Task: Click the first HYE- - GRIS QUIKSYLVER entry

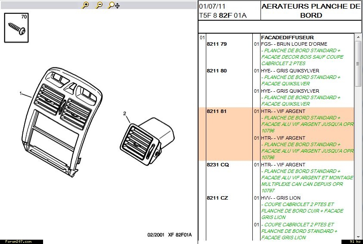Action: 290,71
